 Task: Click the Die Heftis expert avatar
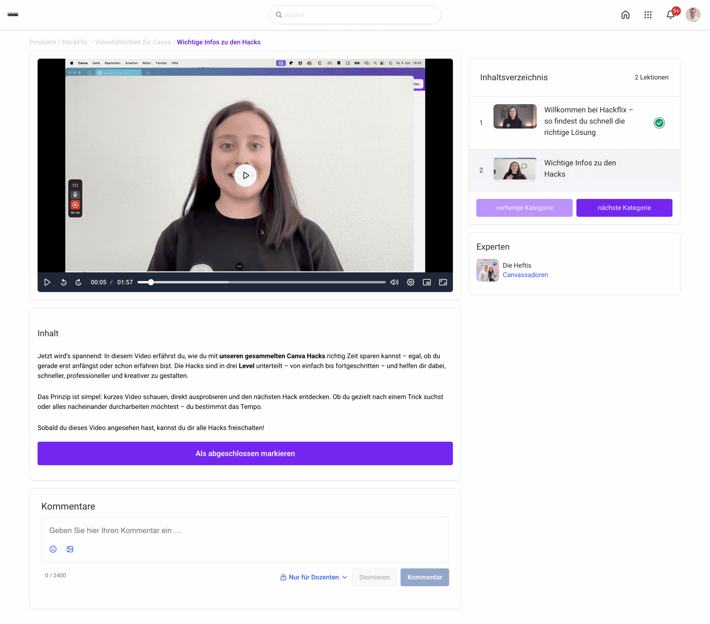click(487, 270)
